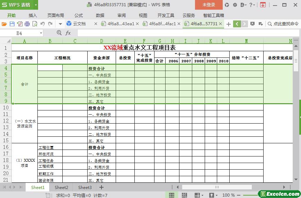The height and width of the screenshot is (198, 301).
Task: Click the hexagon icon in the title bar
Action: [235, 5]
